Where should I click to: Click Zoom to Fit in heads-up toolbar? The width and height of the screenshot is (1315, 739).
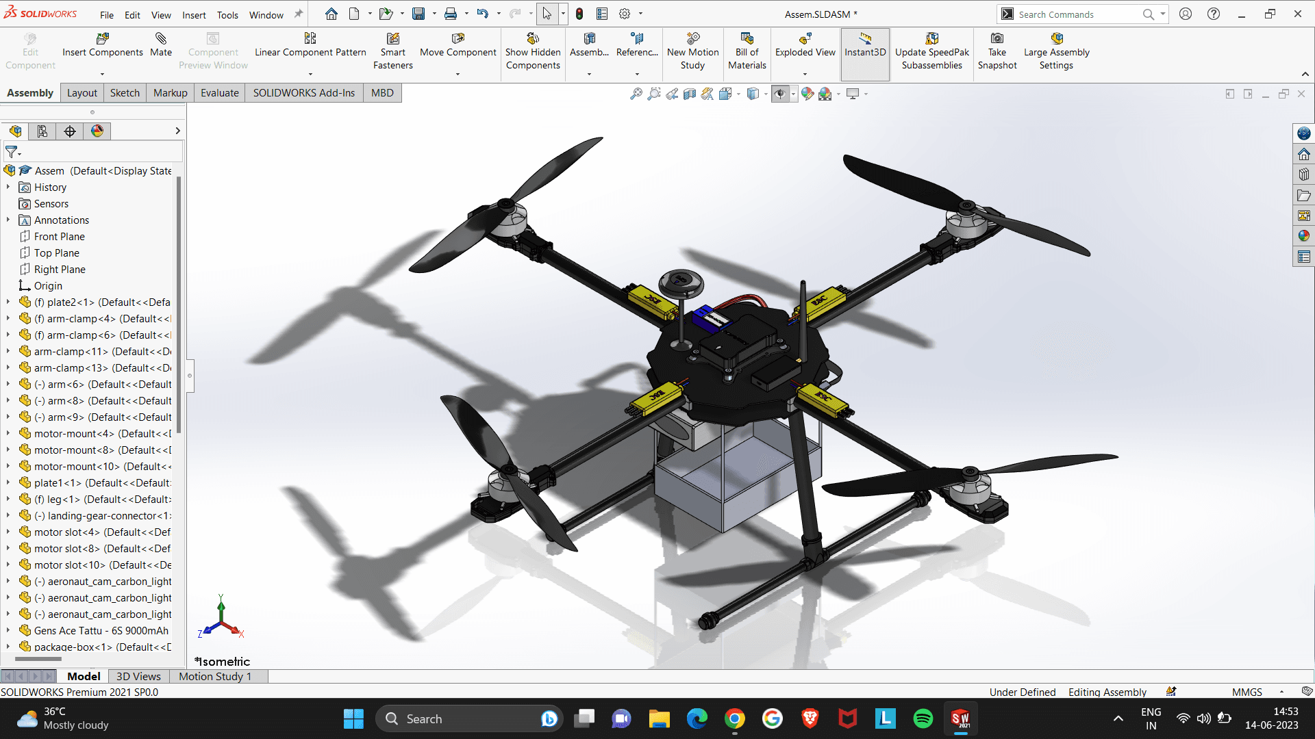pos(636,94)
